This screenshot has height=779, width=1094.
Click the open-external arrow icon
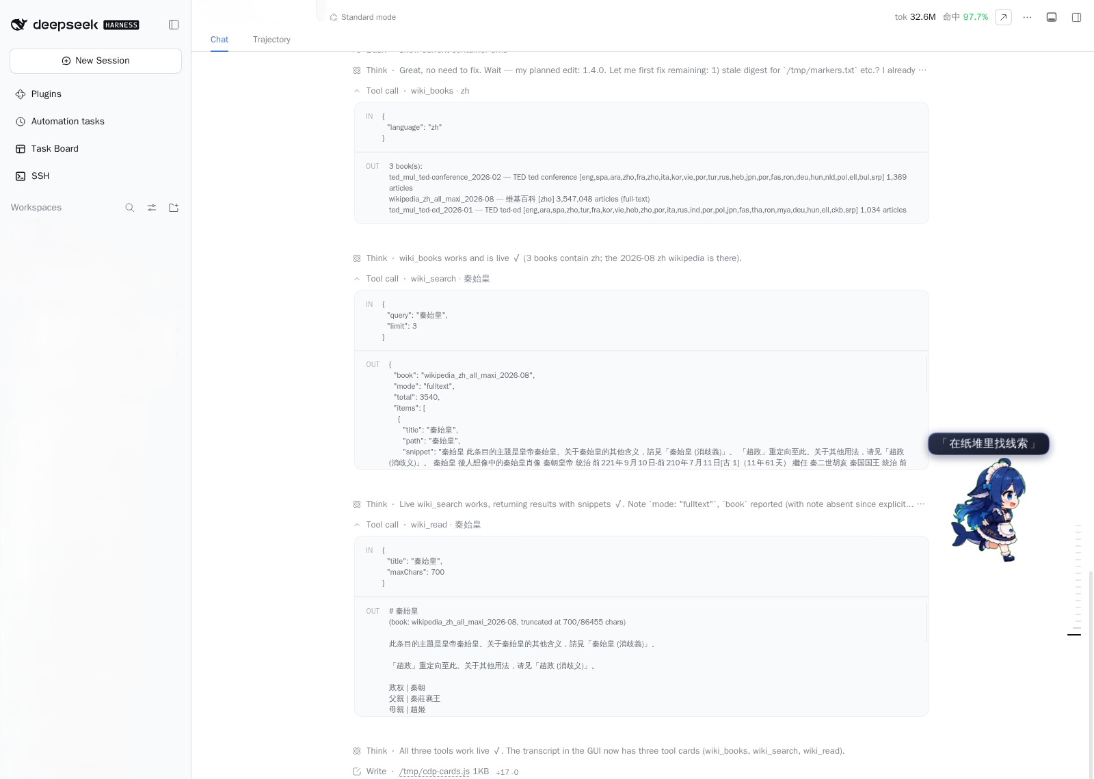click(x=1003, y=17)
